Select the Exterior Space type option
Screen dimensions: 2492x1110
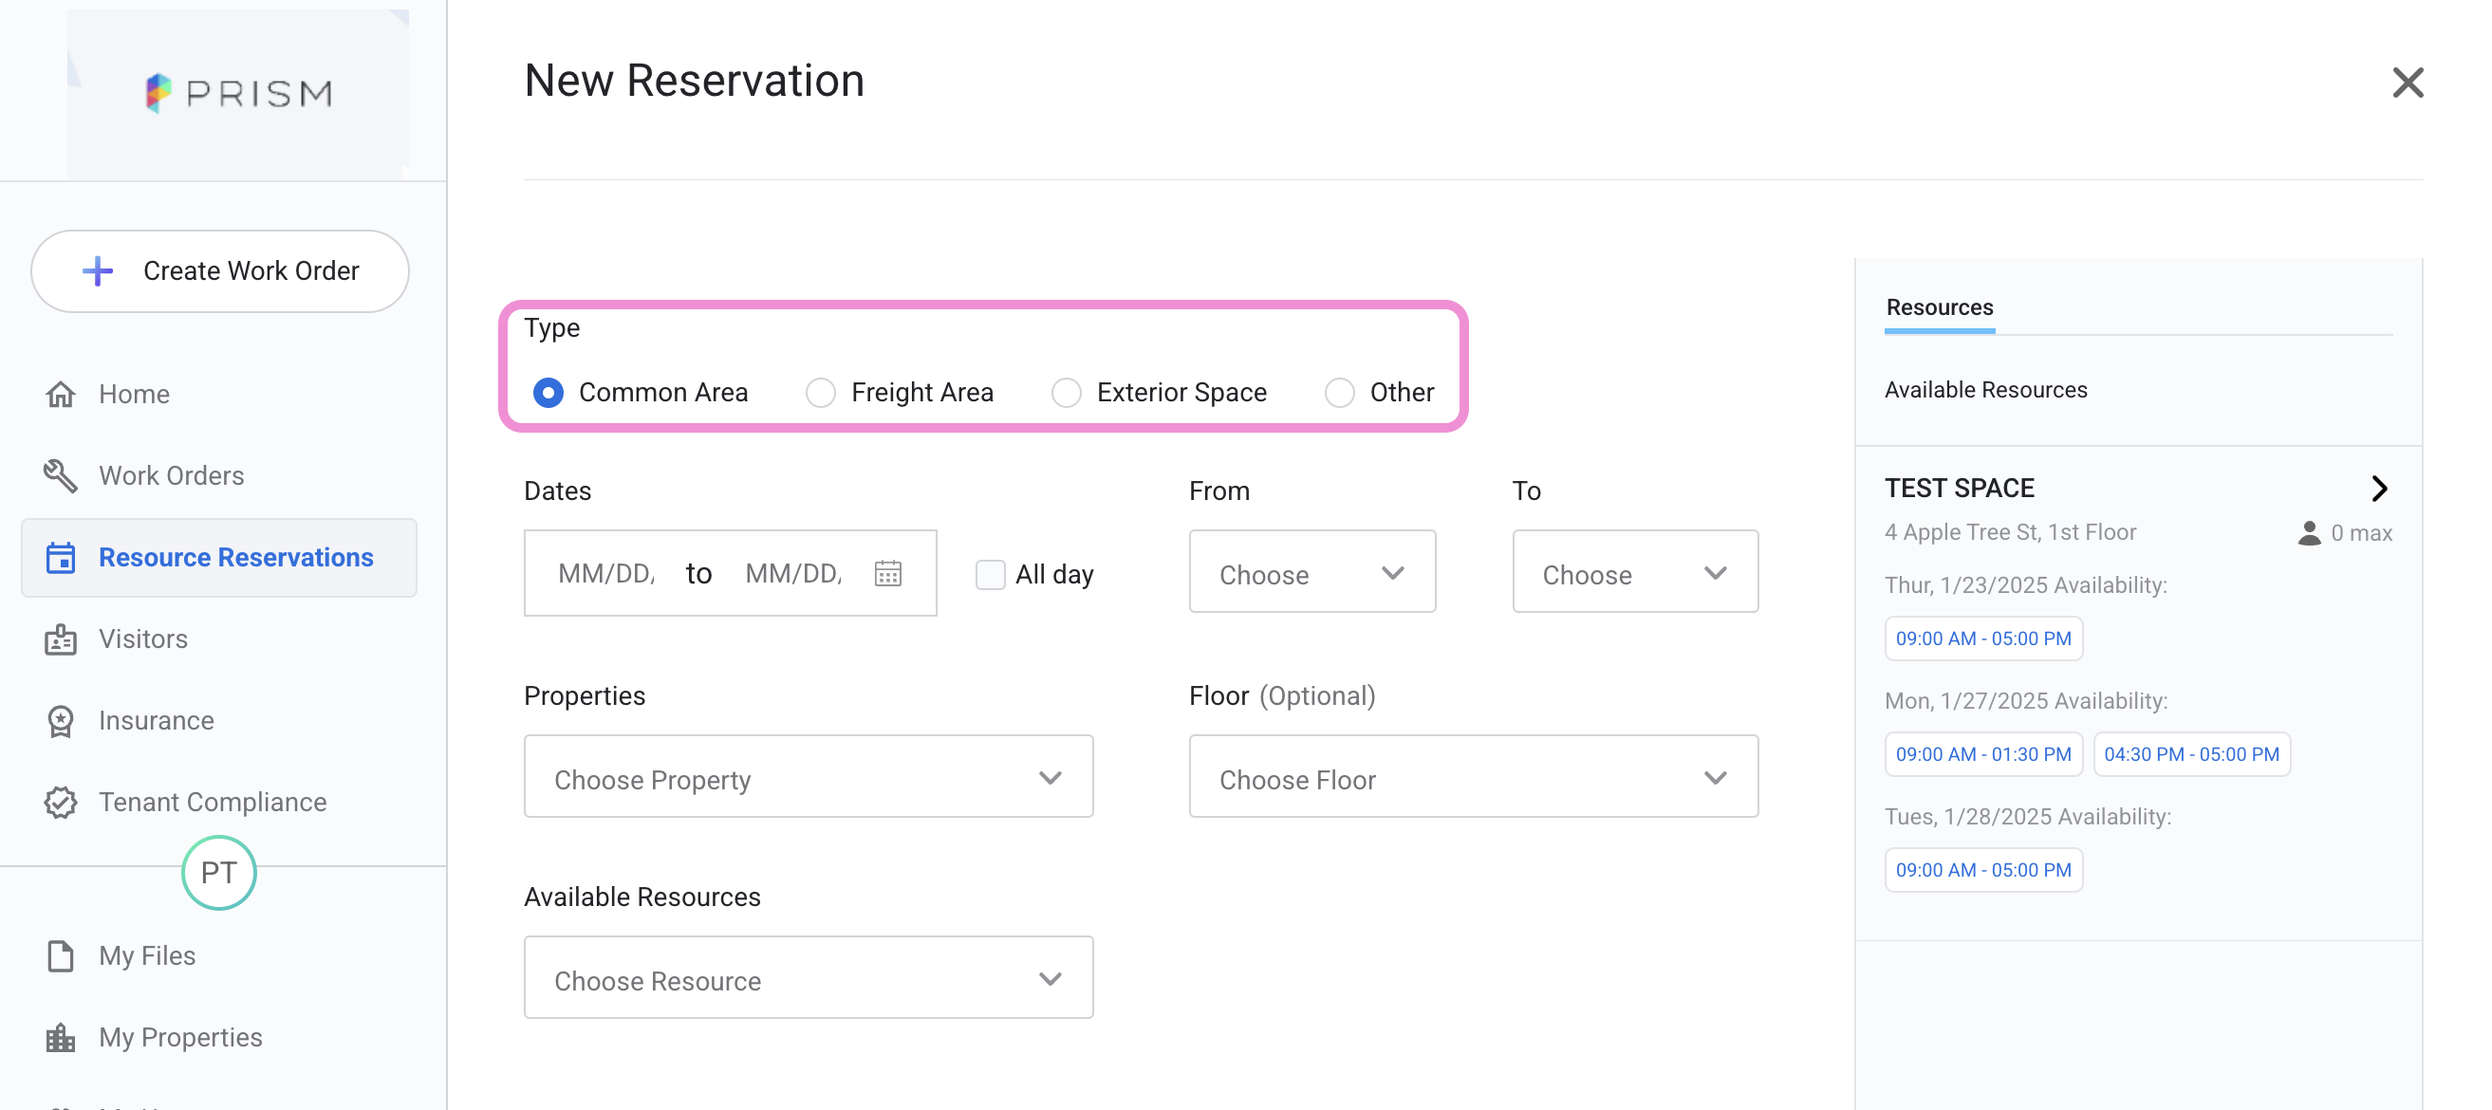[1066, 393]
